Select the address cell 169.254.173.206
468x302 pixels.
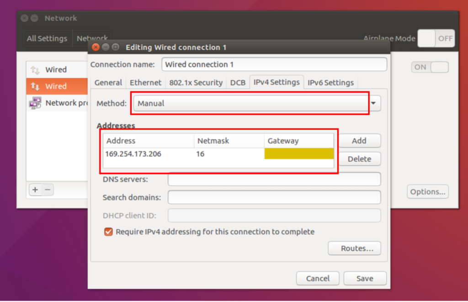click(149, 154)
